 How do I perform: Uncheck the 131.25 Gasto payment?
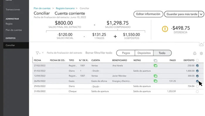coord(197,81)
